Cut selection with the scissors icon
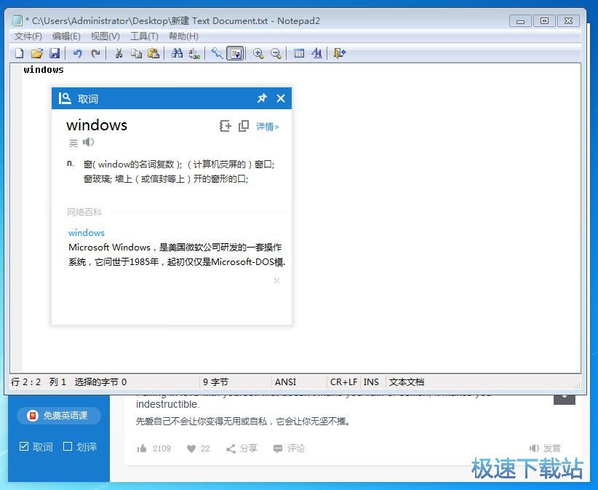598x490 pixels. pyautogui.click(x=119, y=53)
